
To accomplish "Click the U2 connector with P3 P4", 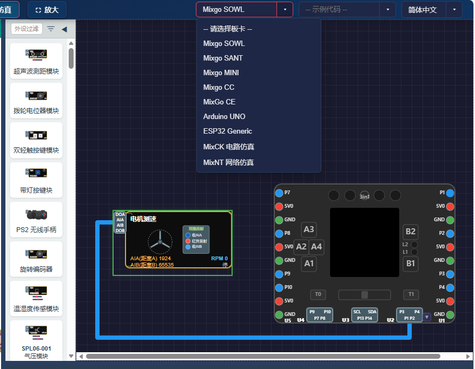I will pos(409,315).
